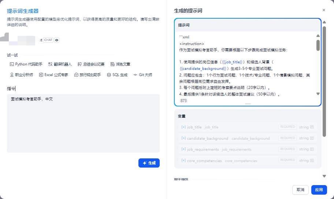The height and width of the screenshot is (199, 334).
Task: Choose the 润色文章 template
Action: coord(120,64)
